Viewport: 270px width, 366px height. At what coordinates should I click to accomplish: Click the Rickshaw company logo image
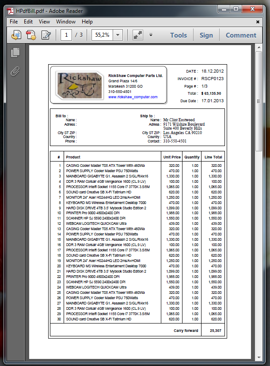tap(80, 85)
